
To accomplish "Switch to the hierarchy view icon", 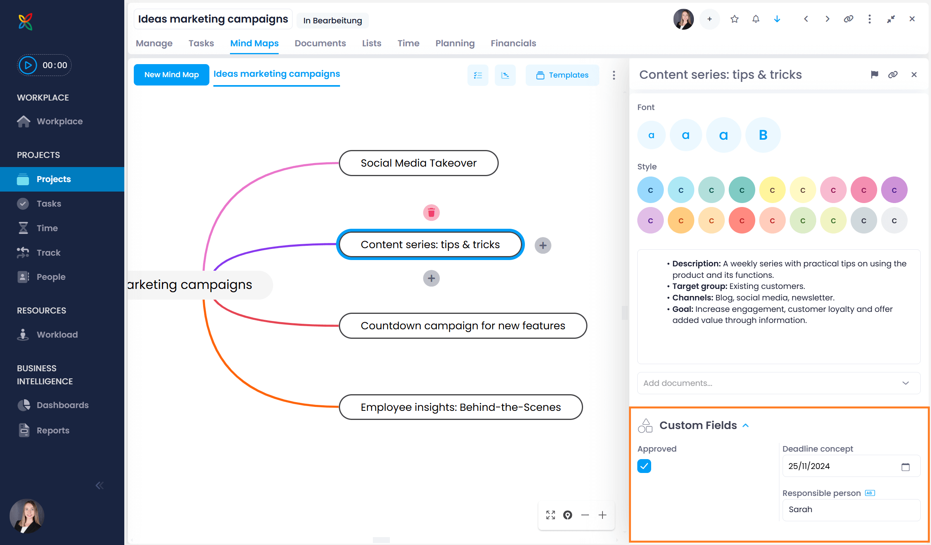I will [505, 75].
